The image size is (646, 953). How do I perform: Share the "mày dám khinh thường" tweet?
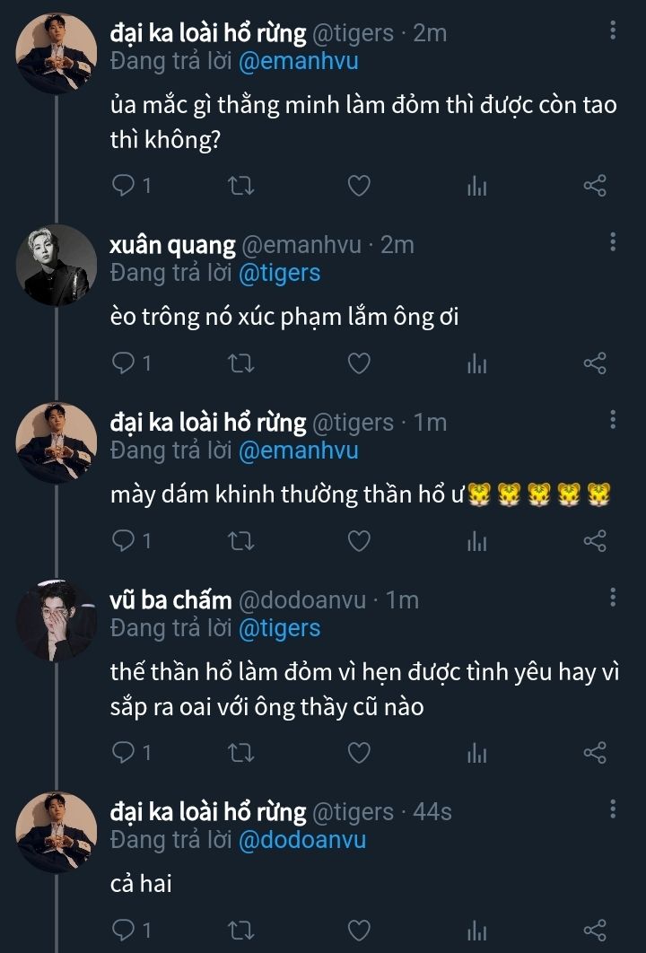[x=595, y=541]
